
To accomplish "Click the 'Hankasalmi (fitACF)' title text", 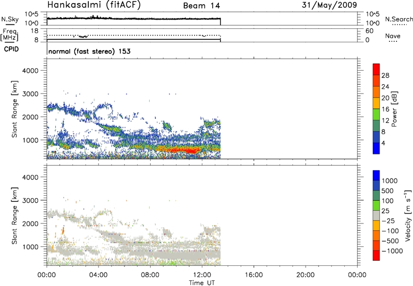I will pos(94,5).
